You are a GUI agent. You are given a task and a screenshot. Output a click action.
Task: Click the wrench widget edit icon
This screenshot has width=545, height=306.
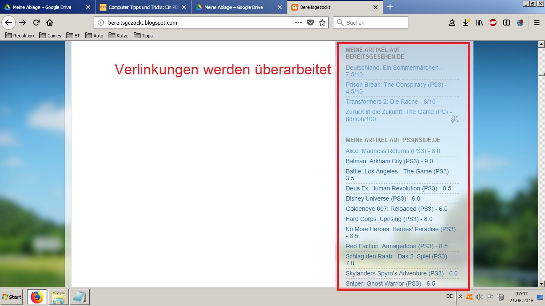pos(454,119)
